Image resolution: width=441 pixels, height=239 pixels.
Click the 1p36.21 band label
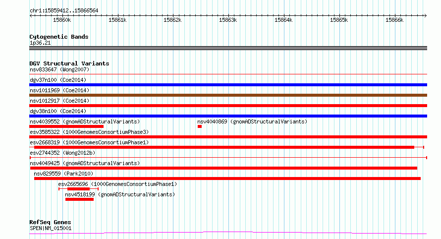[40, 43]
